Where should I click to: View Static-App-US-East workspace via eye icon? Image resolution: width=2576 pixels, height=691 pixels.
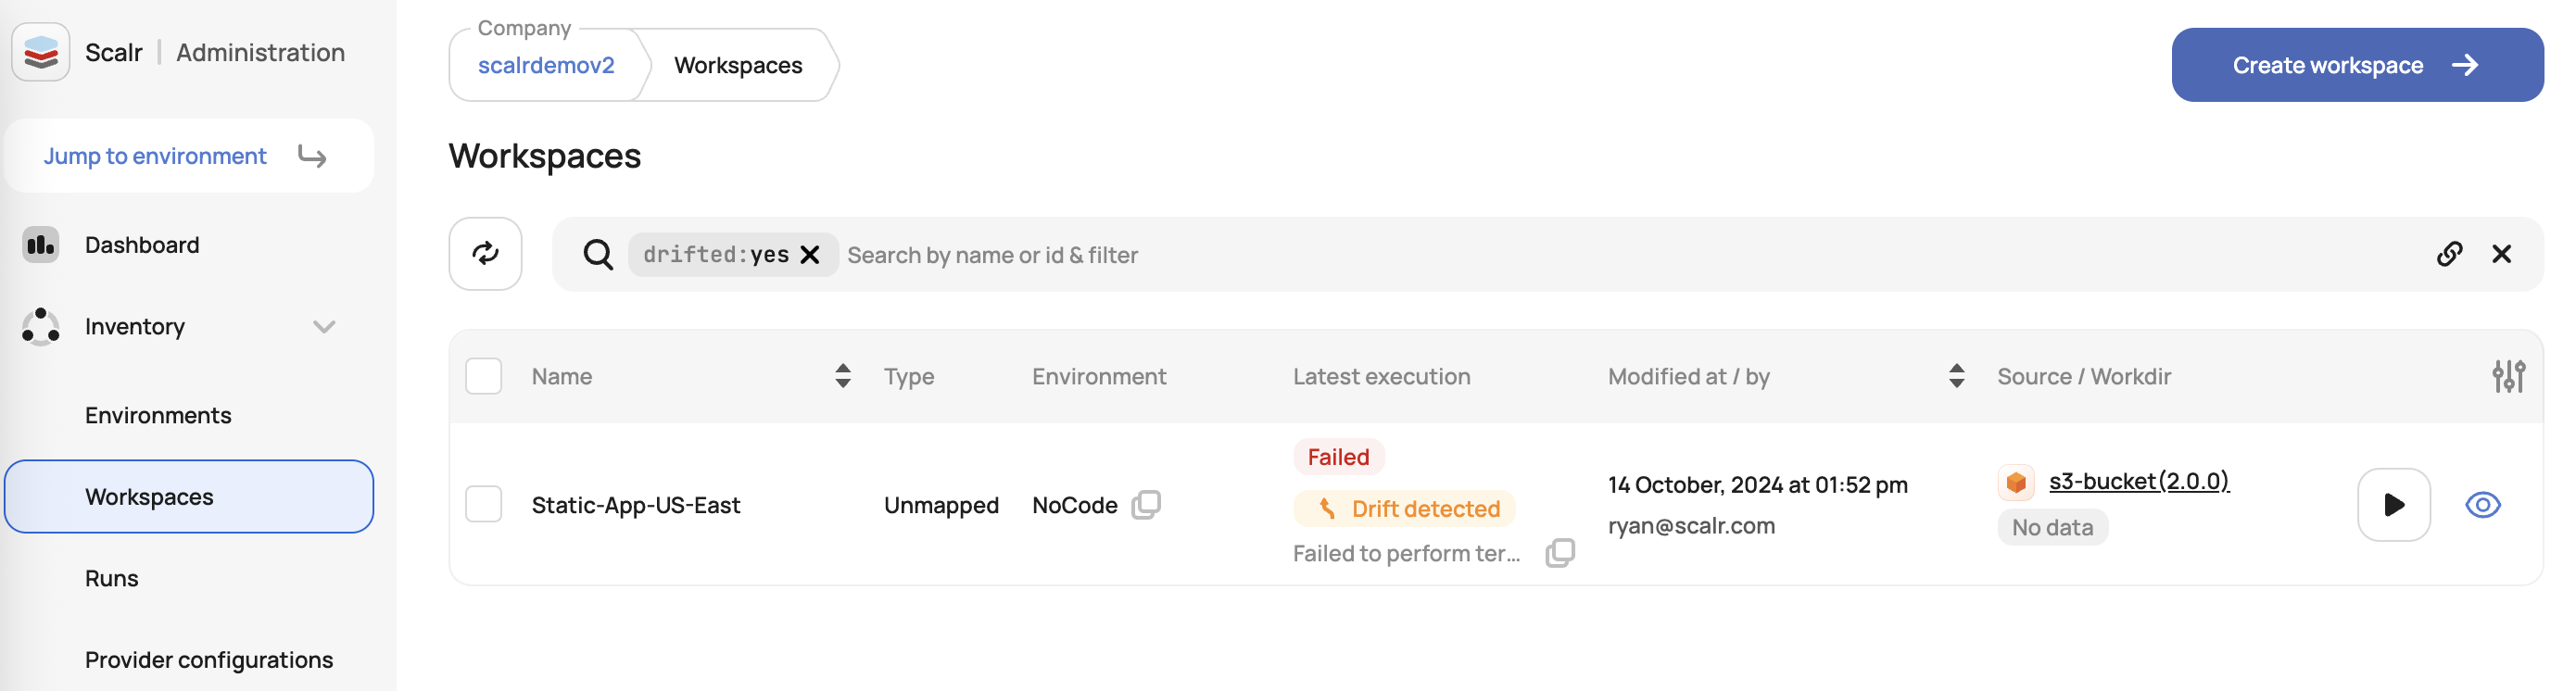click(2482, 505)
